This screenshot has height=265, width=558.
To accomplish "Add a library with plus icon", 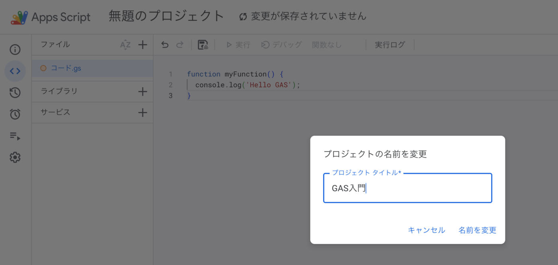I will (143, 92).
